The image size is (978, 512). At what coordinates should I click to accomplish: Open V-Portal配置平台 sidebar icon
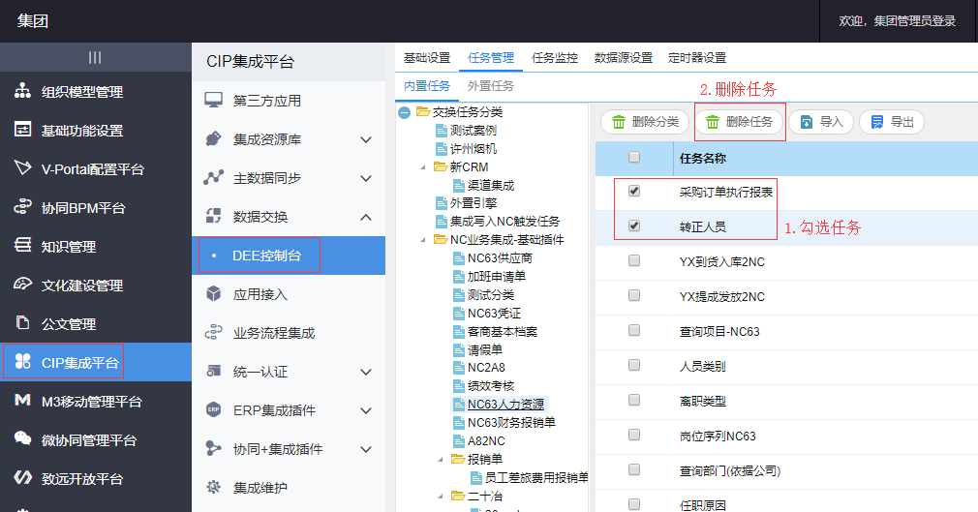(x=22, y=168)
